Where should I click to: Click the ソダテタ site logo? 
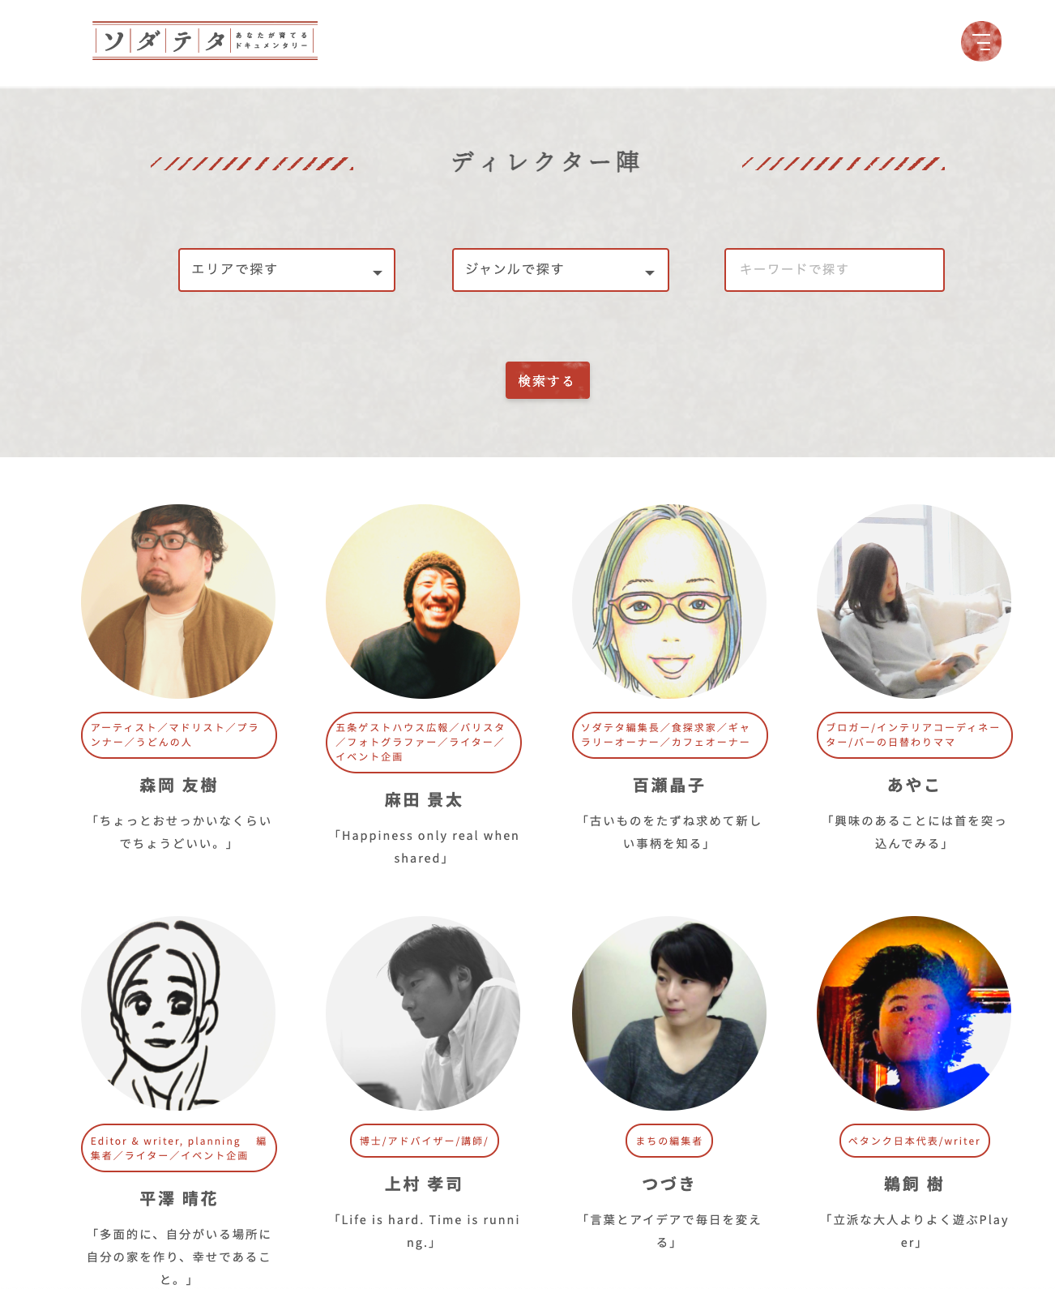(x=205, y=41)
